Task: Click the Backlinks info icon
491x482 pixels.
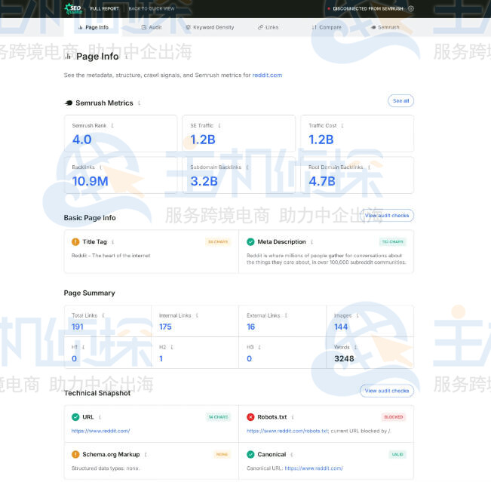Action: coord(100,167)
